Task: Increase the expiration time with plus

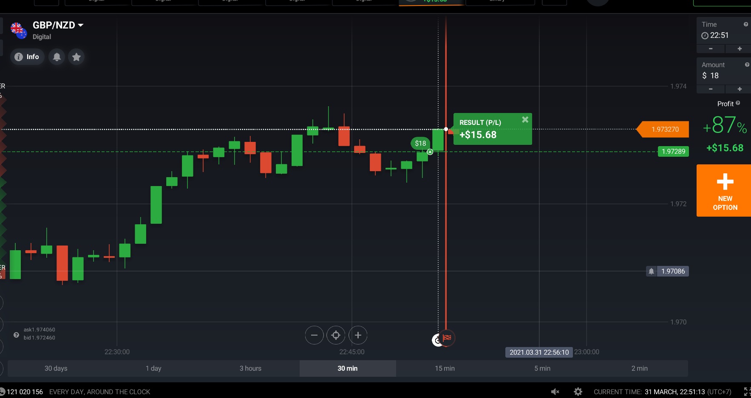Action: coord(740,49)
